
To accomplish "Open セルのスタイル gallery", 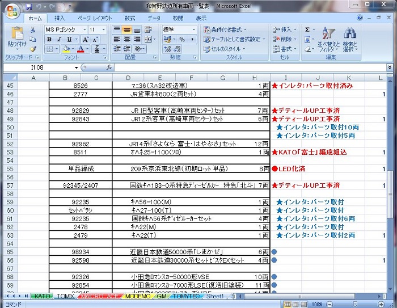I will [x=225, y=49].
